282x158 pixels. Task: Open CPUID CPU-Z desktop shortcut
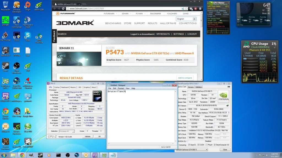(x=6, y=97)
